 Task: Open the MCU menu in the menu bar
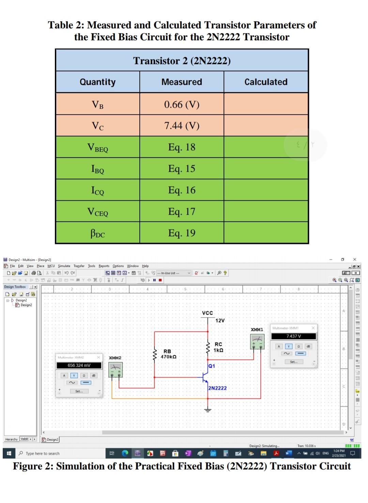(x=51, y=266)
